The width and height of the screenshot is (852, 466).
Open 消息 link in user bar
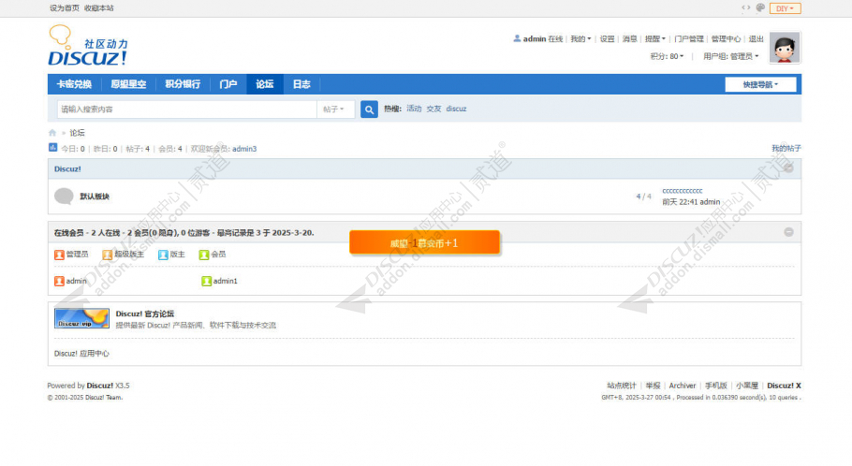pyautogui.click(x=630, y=39)
